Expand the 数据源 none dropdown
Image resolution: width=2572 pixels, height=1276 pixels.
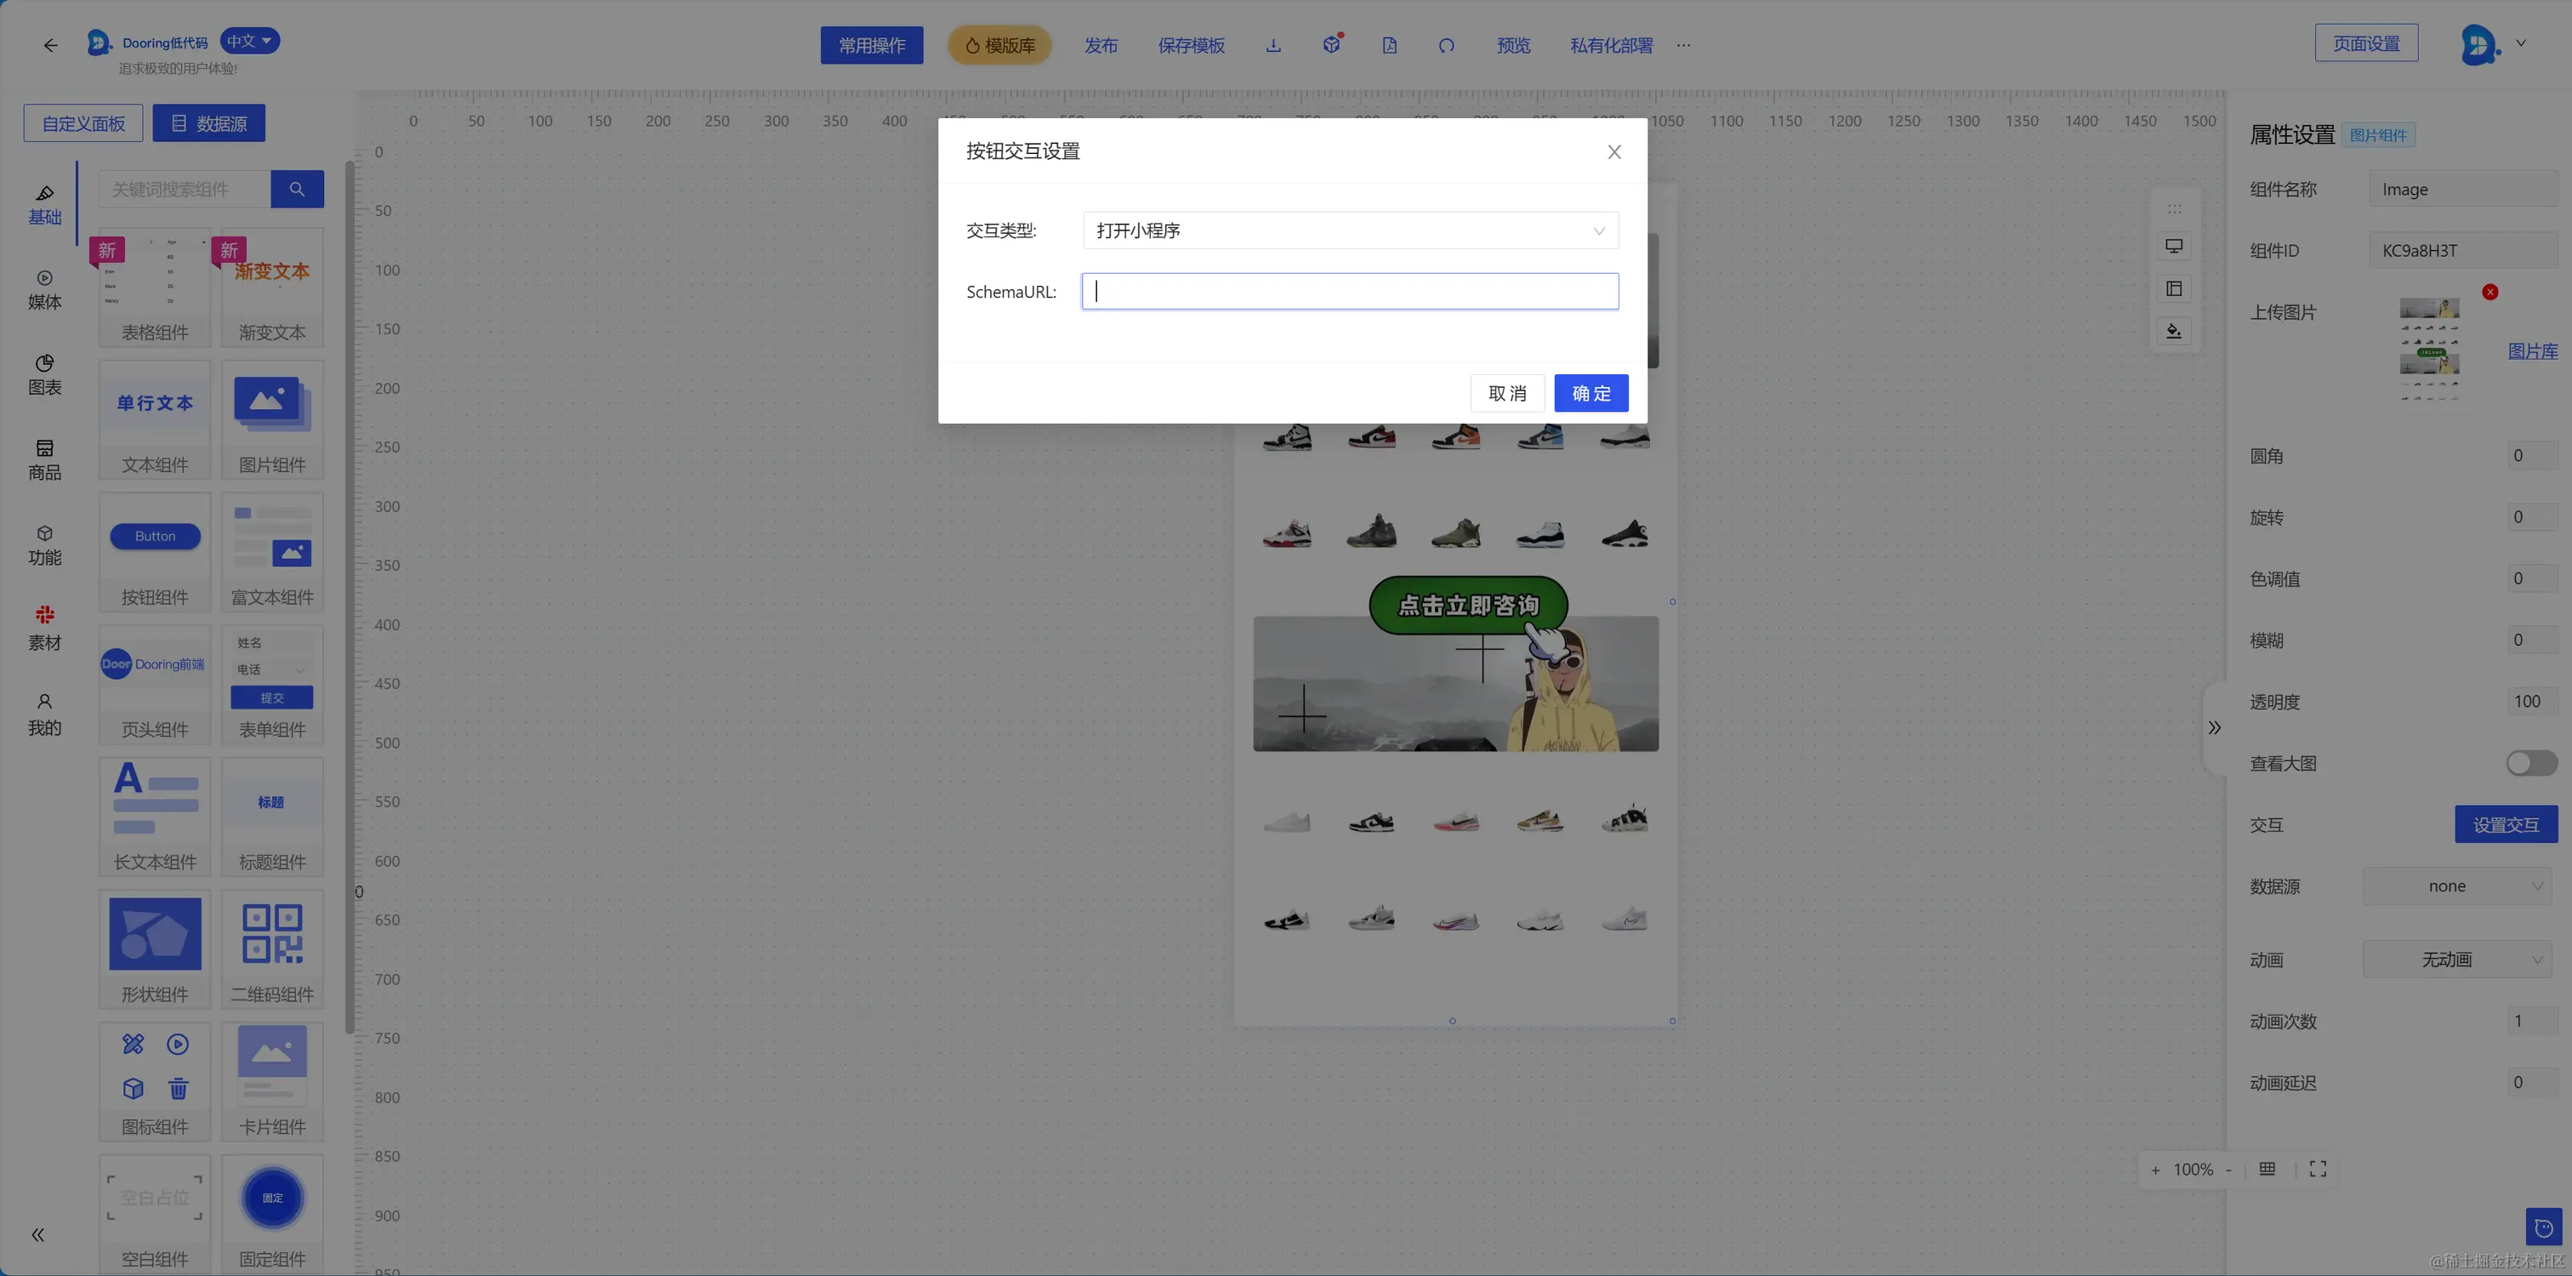click(2456, 886)
